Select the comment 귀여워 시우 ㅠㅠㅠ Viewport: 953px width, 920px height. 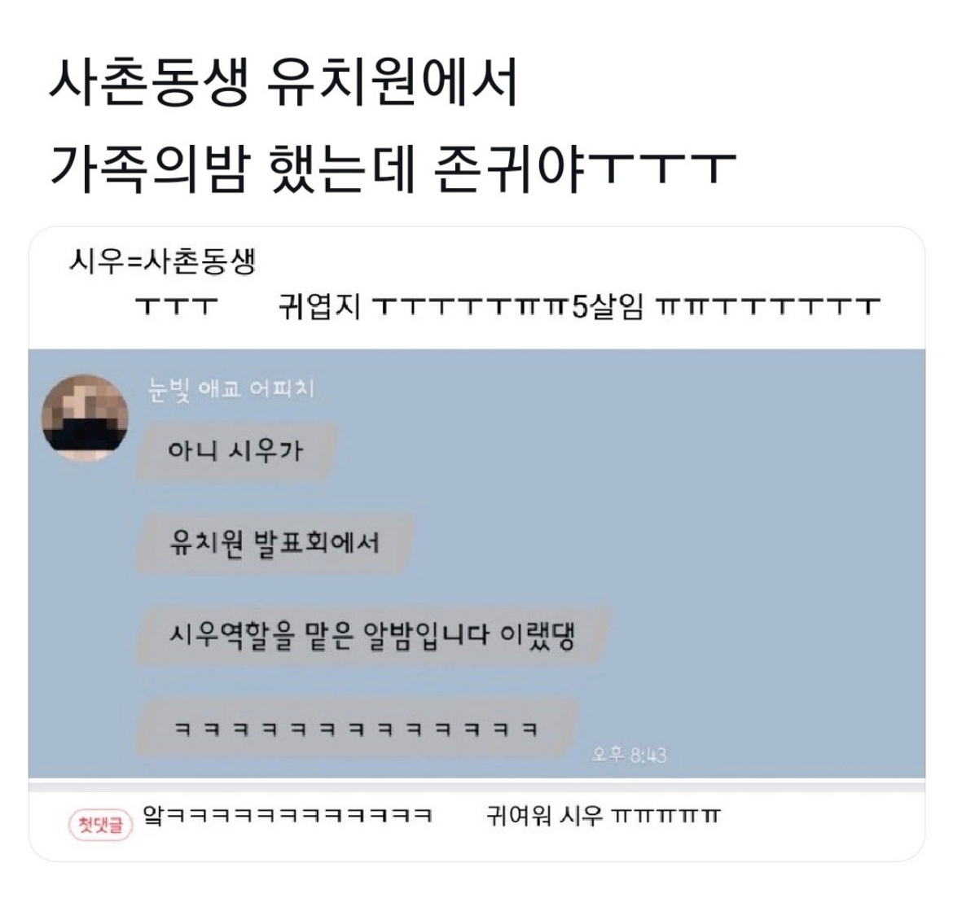pyautogui.click(x=604, y=815)
